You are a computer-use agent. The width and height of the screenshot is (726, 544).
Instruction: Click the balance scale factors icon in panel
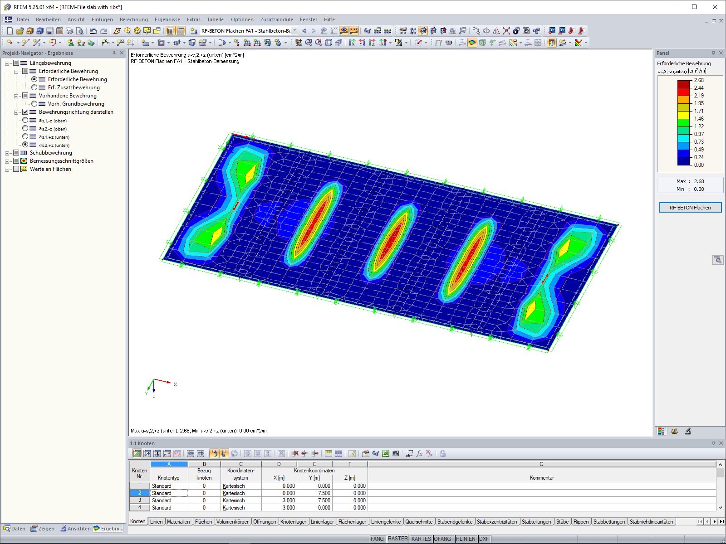[x=674, y=431]
